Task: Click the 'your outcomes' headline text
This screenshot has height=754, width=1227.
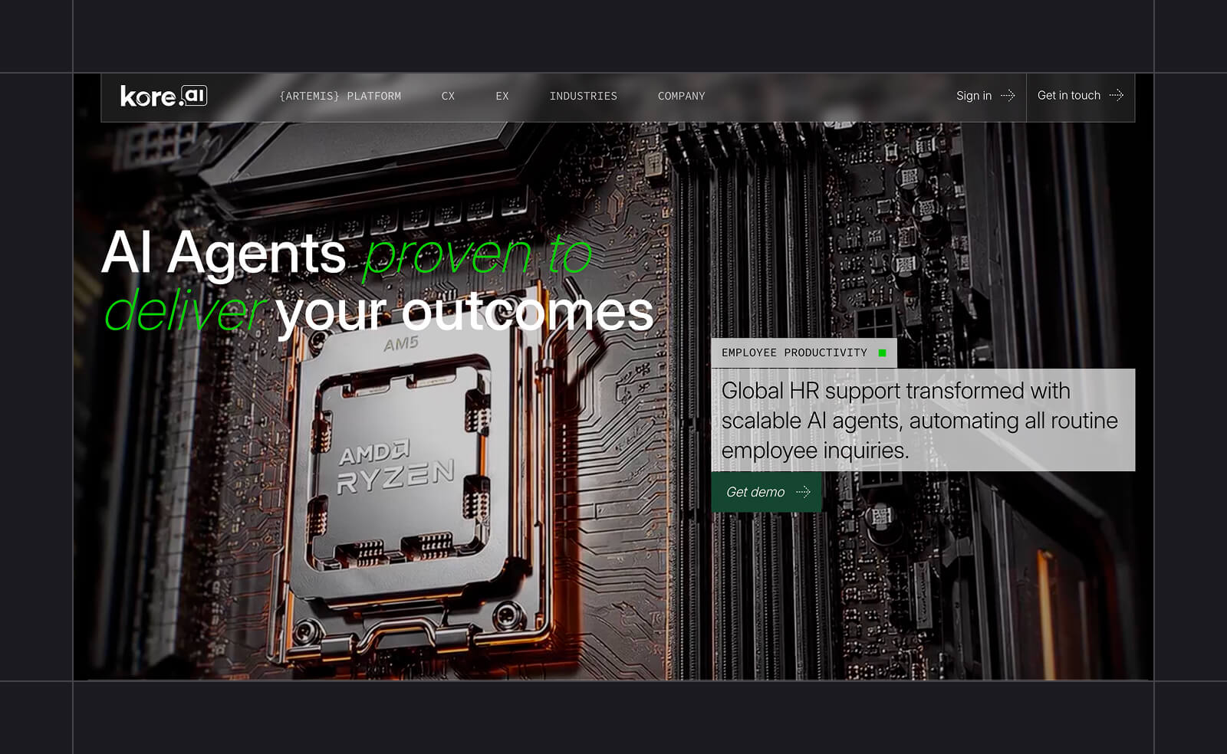Action: [465, 313]
